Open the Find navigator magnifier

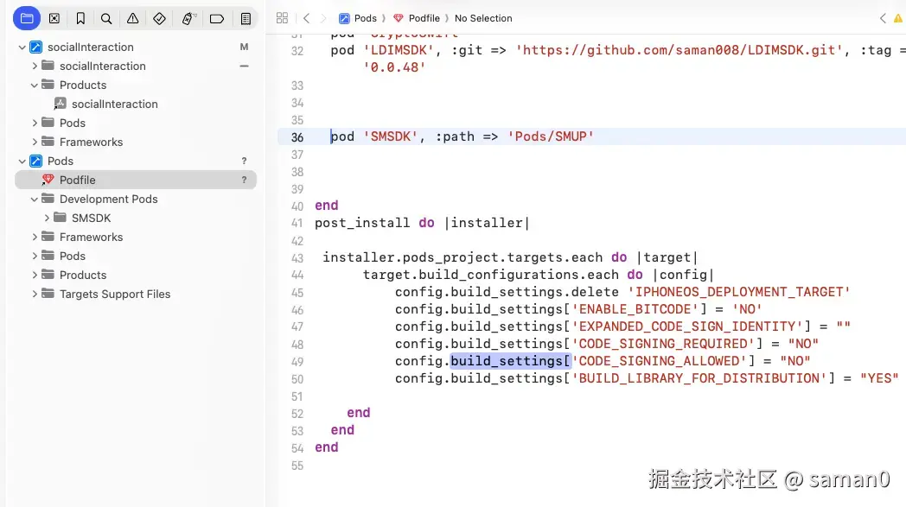pyautogui.click(x=106, y=18)
